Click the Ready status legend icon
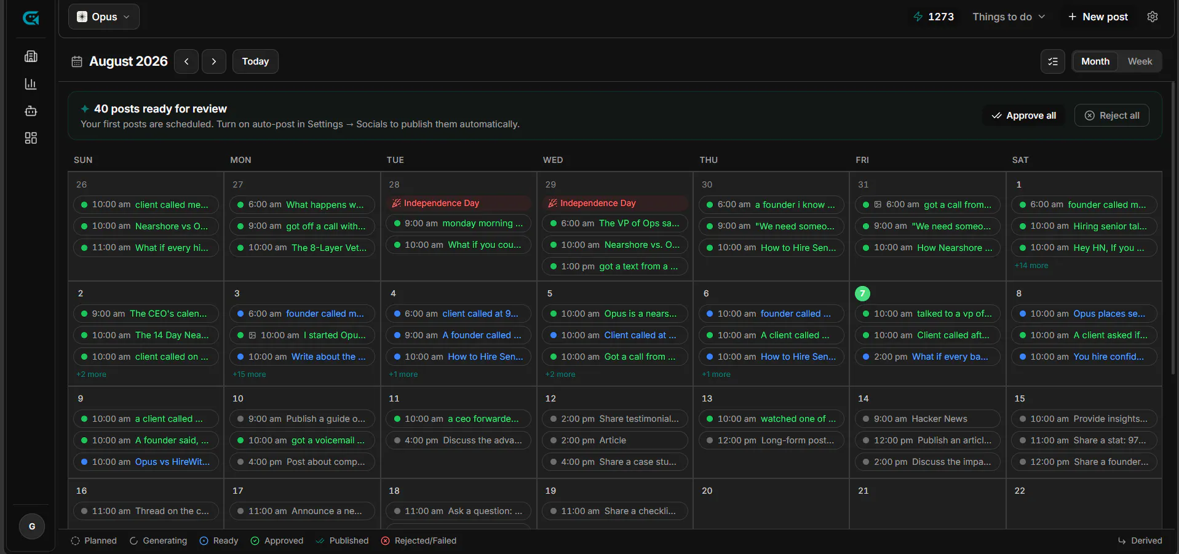This screenshot has width=1179, height=554. click(204, 541)
